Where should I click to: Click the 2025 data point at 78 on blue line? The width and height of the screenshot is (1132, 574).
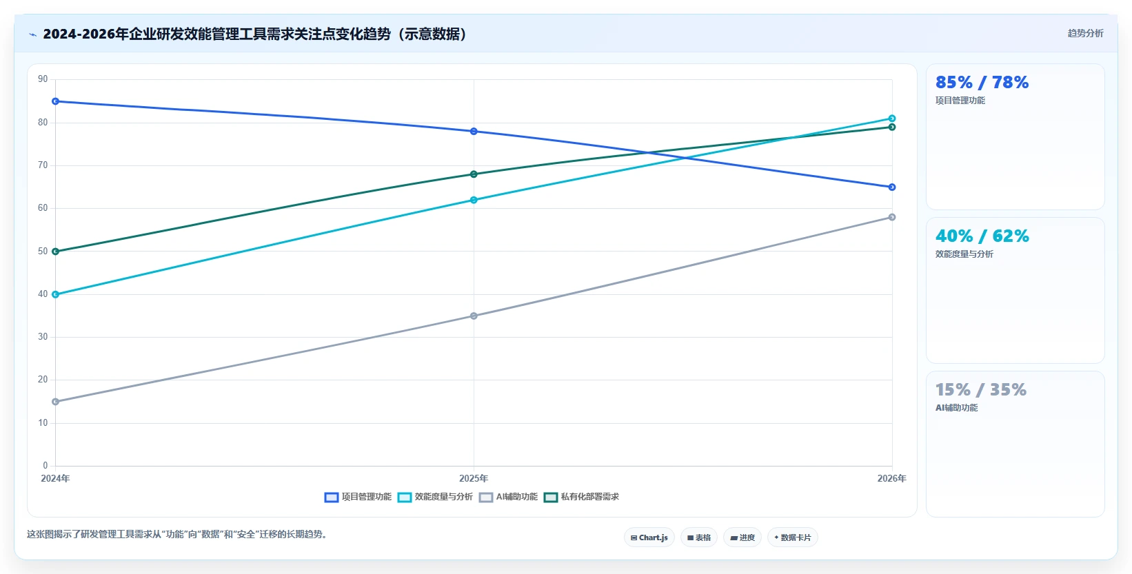[x=474, y=132]
